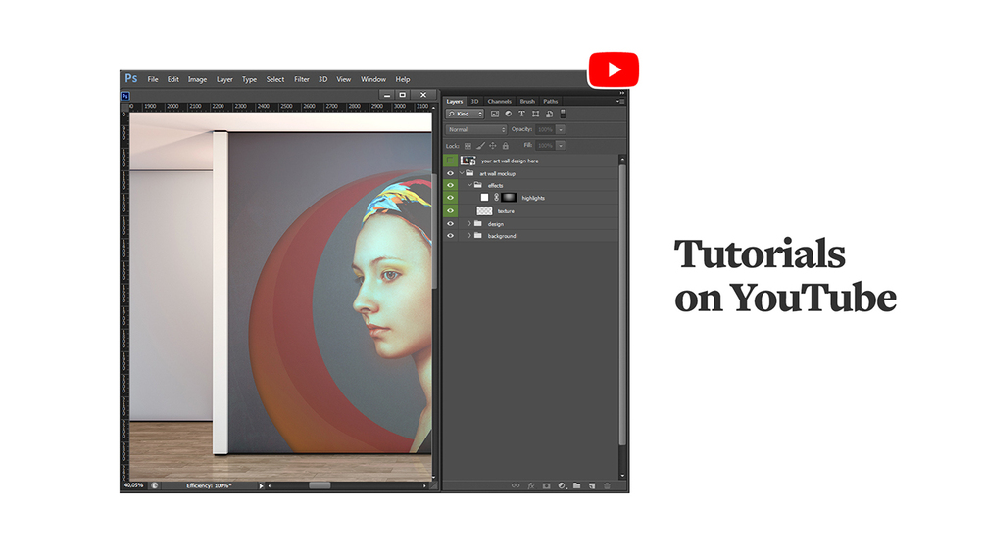985x553 pixels.
Task: Open the Select menu
Action: tap(275, 79)
